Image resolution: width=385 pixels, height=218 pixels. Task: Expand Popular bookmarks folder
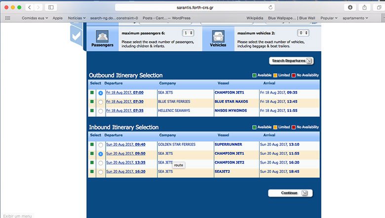pyautogui.click(x=329, y=18)
